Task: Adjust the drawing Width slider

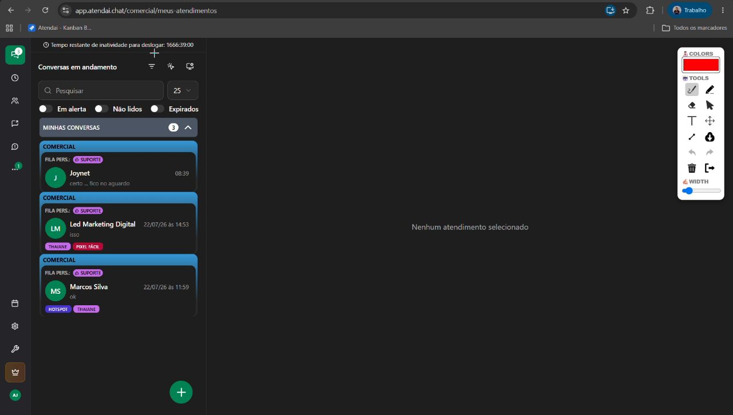Action: coord(701,191)
